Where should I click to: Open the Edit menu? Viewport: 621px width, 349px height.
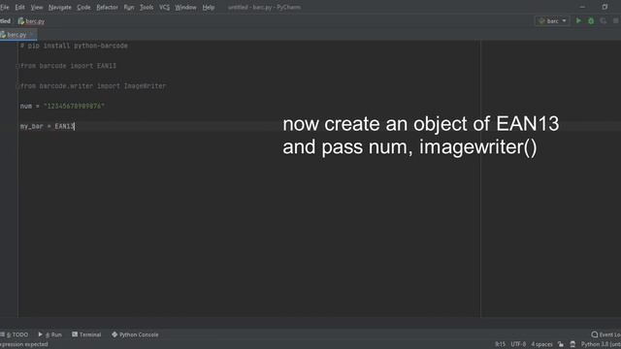(x=19, y=7)
